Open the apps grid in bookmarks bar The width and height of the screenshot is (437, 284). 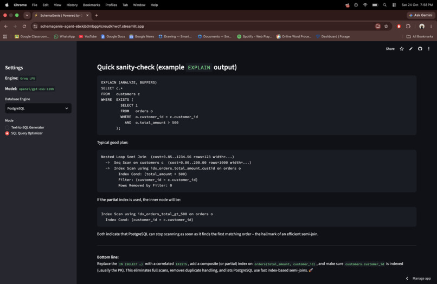point(5,36)
